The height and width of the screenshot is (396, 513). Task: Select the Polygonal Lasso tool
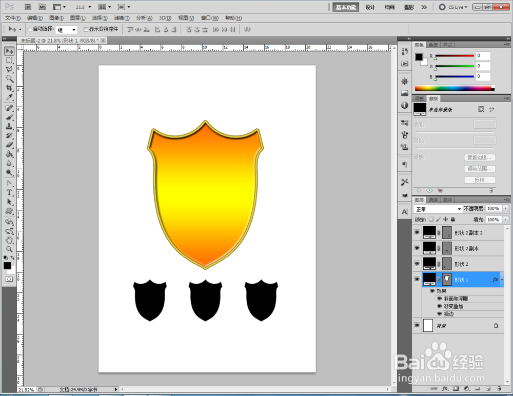pyautogui.click(x=9, y=69)
